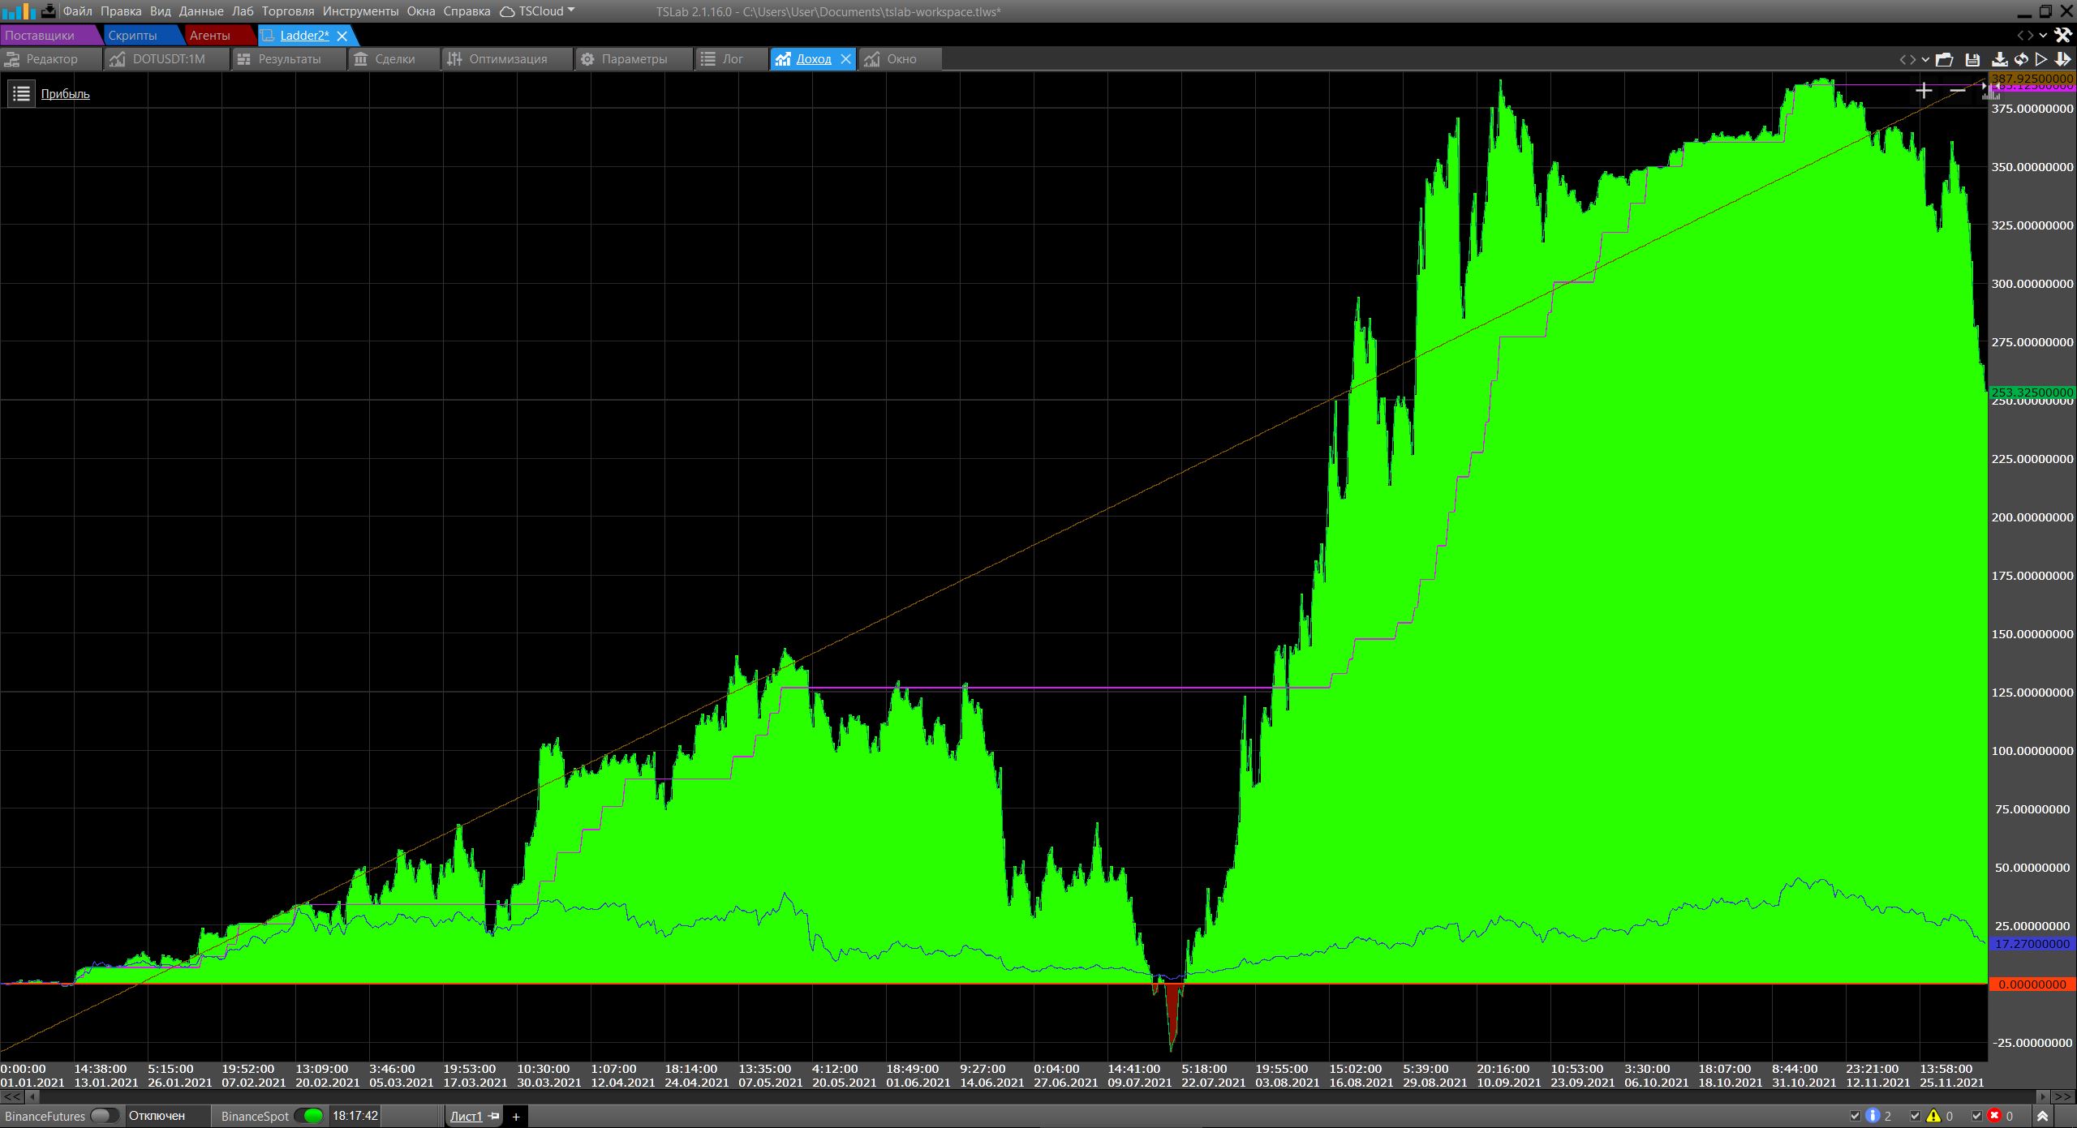Open the Торговля menu
The height and width of the screenshot is (1128, 2077).
tap(287, 11)
